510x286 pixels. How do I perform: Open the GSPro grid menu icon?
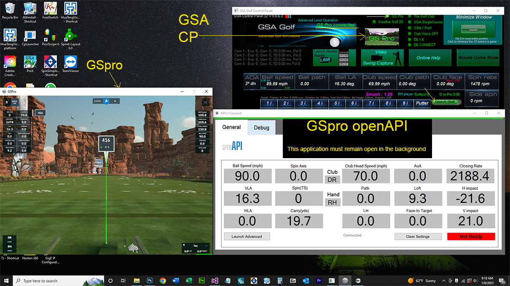[206, 102]
